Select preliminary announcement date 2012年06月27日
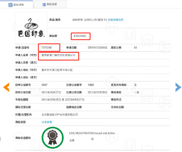Screen dimensions: 182x152 click(51, 92)
